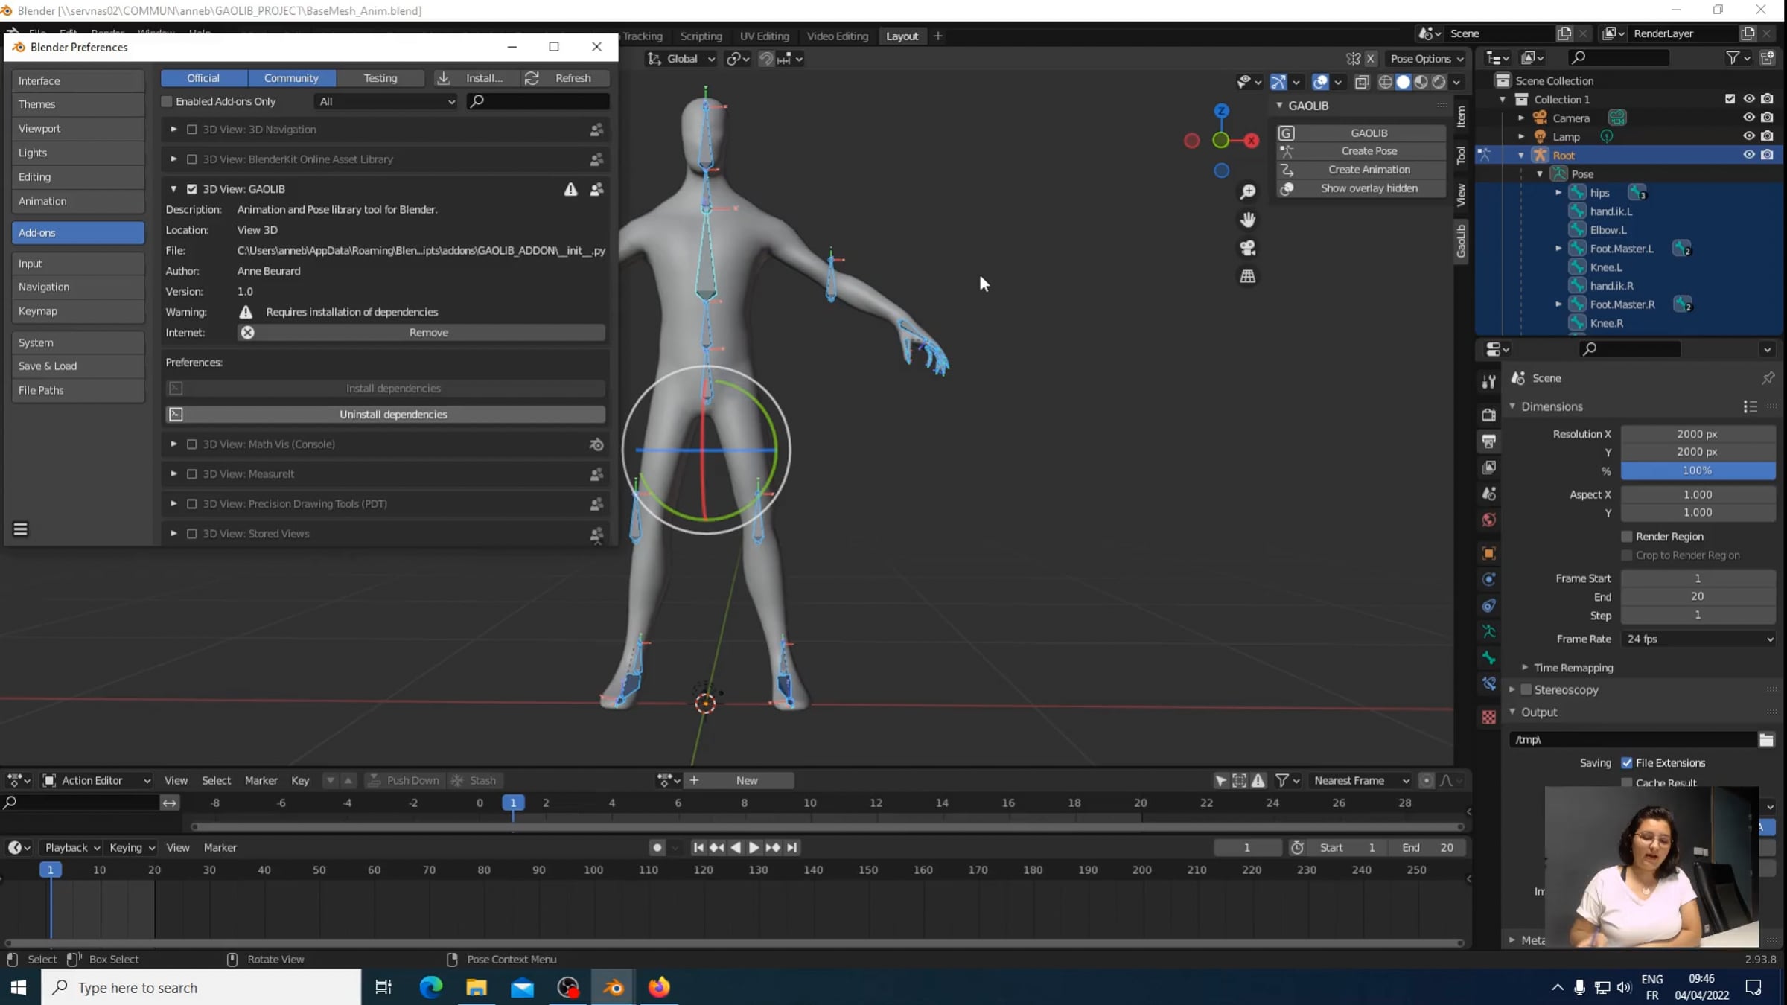The width and height of the screenshot is (1787, 1005).
Task: Toggle Enabled Add-ons Only checkbox
Action: click(167, 101)
